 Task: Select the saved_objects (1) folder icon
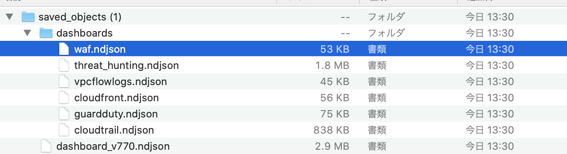click(x=28, y=17)
